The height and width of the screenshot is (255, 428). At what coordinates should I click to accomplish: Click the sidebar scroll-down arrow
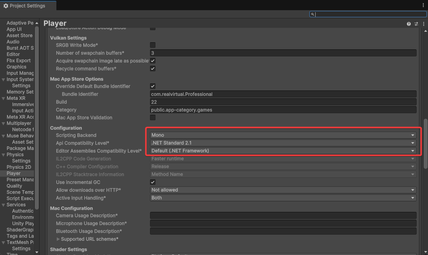[37, 252]
